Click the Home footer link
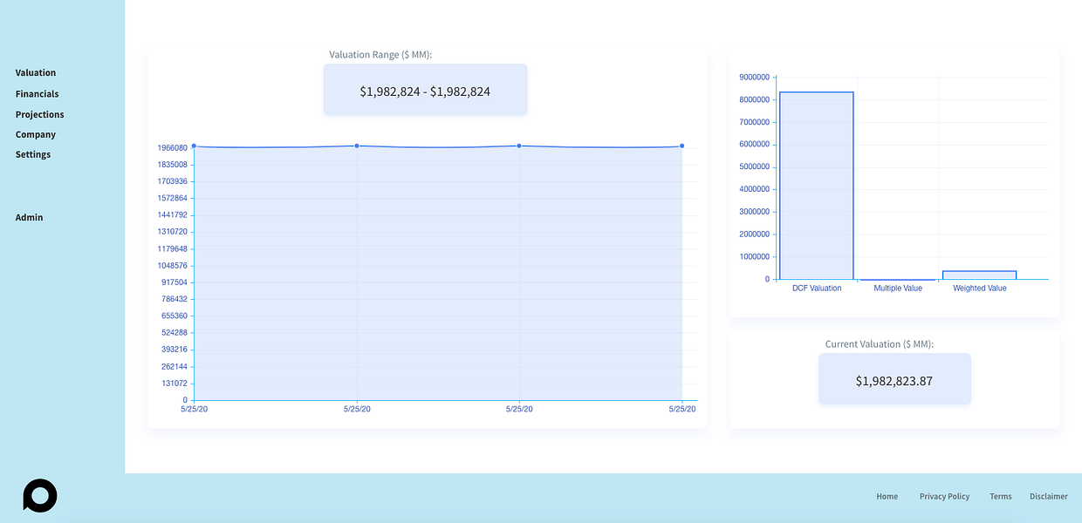 click(887, 497)
